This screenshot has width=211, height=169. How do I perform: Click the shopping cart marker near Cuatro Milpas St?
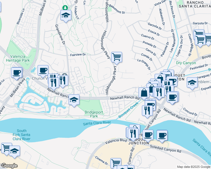click(200, 41)
